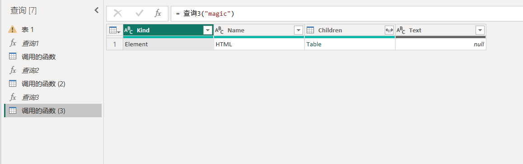Click the Element cell in Kind column
The height and width of the screenshot is (164, 523).
[x=168, y=44]
